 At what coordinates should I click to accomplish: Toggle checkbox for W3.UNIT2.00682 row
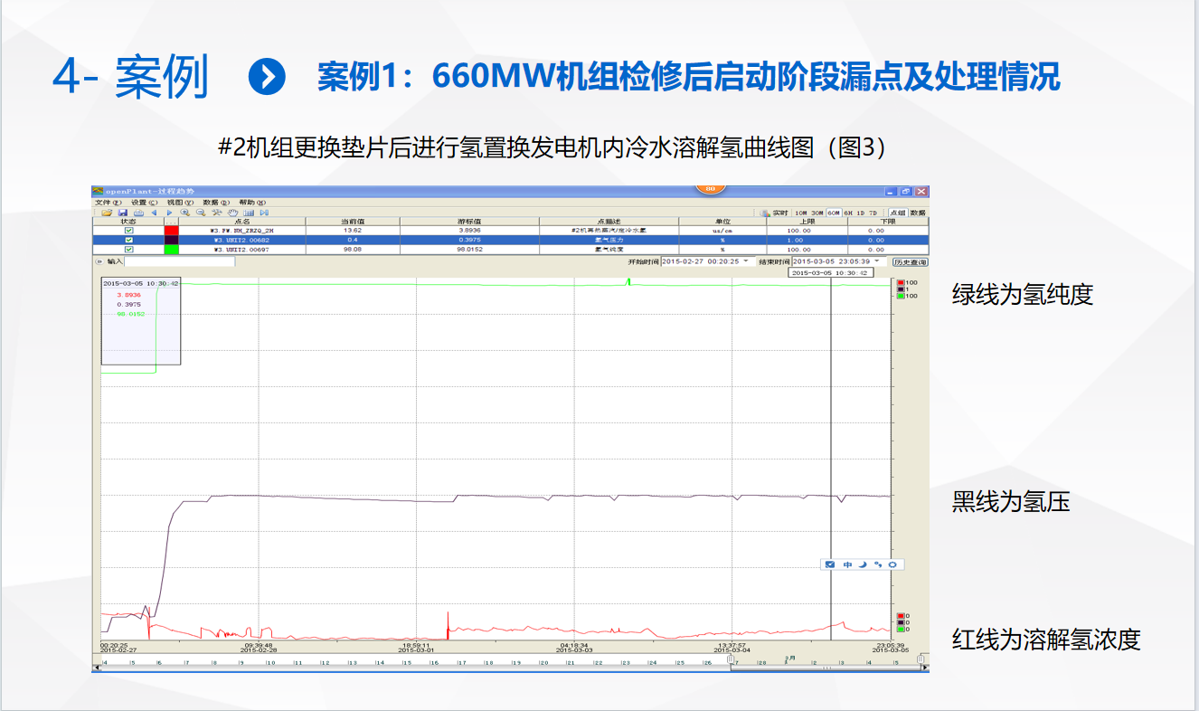[128, 240]
